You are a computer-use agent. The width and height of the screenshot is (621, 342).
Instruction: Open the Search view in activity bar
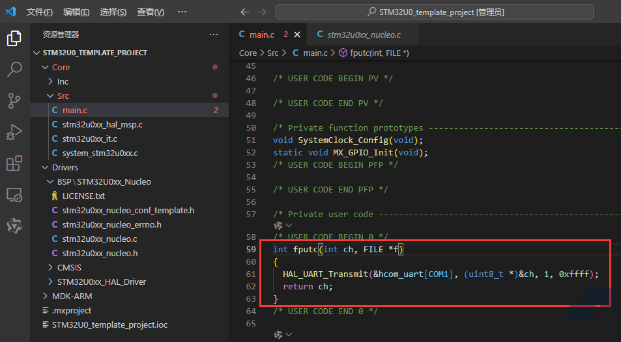pos(14,69)
